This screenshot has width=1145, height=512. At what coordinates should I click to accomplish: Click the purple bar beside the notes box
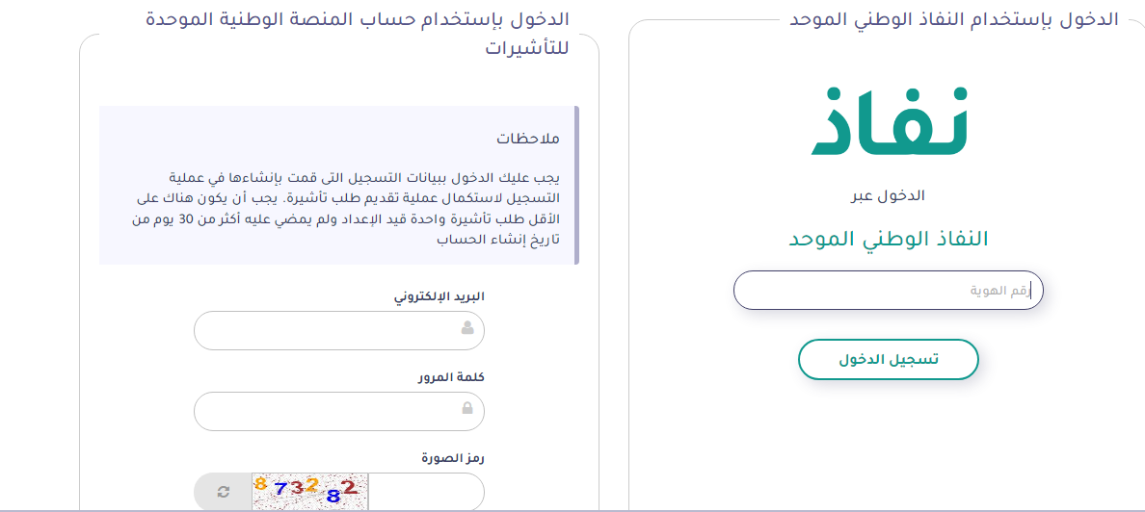point(576,185)
